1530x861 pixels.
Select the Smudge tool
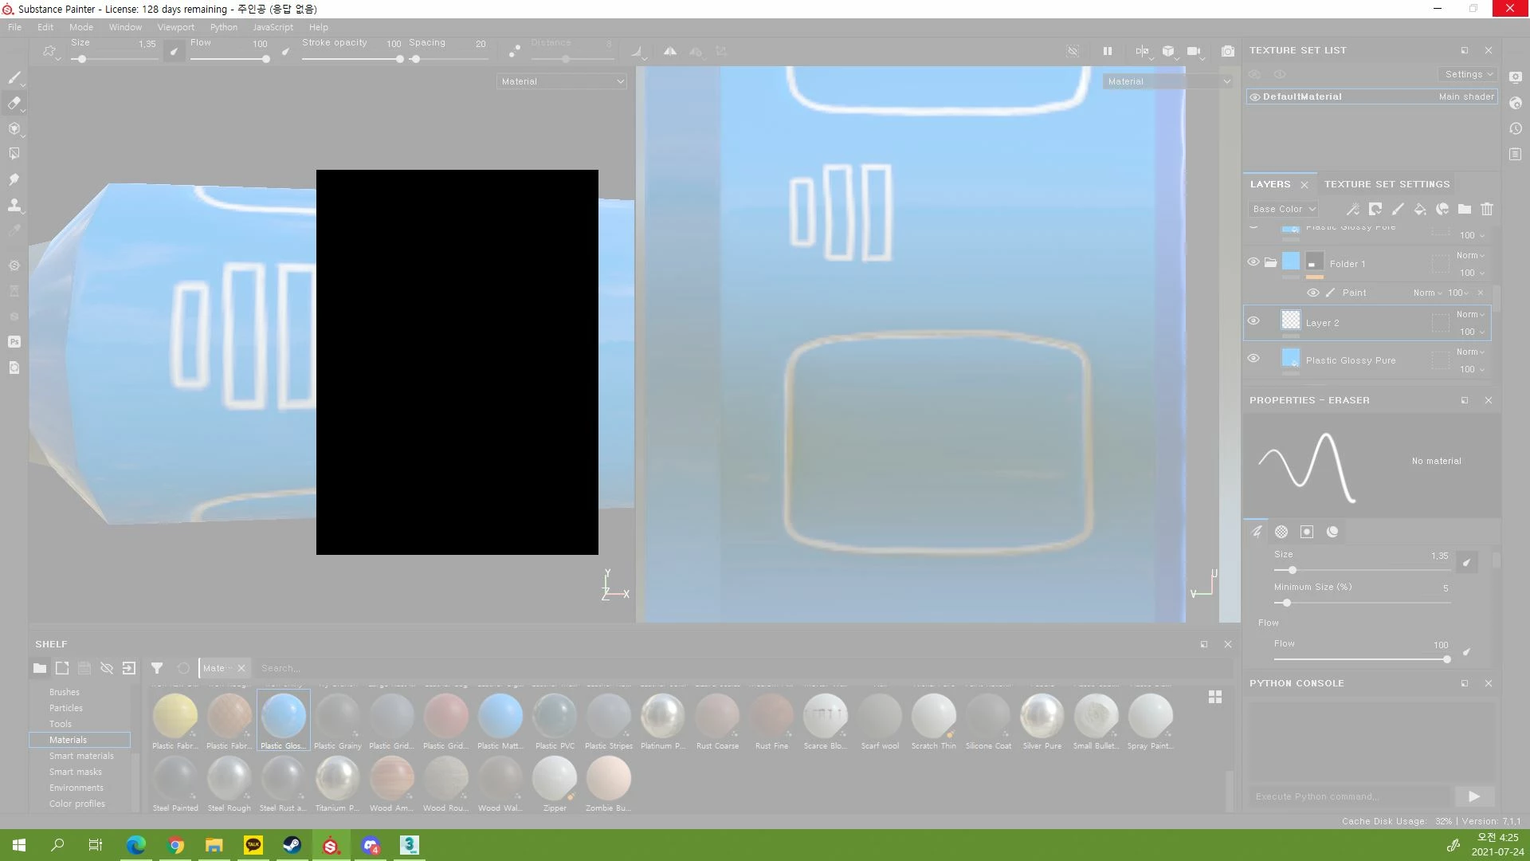14,179
